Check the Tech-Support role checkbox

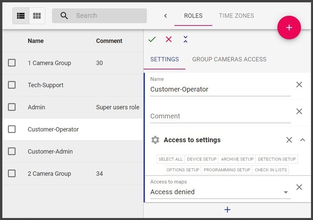tap(12, 85)
